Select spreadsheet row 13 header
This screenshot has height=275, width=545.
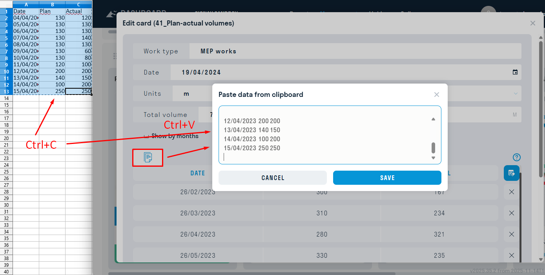click(x=6, y=91)
